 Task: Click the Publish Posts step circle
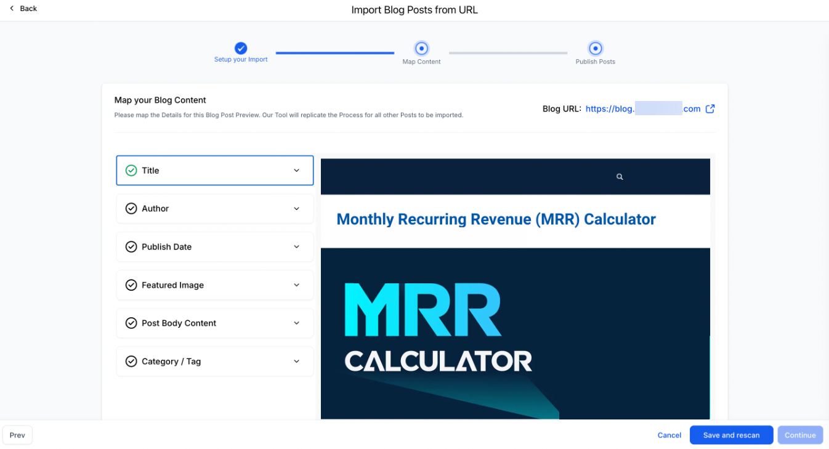coord(595,48)
